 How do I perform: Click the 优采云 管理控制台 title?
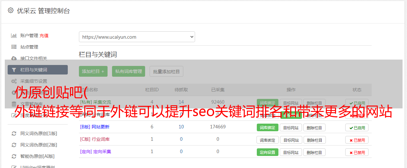click(x=44, y=11)
